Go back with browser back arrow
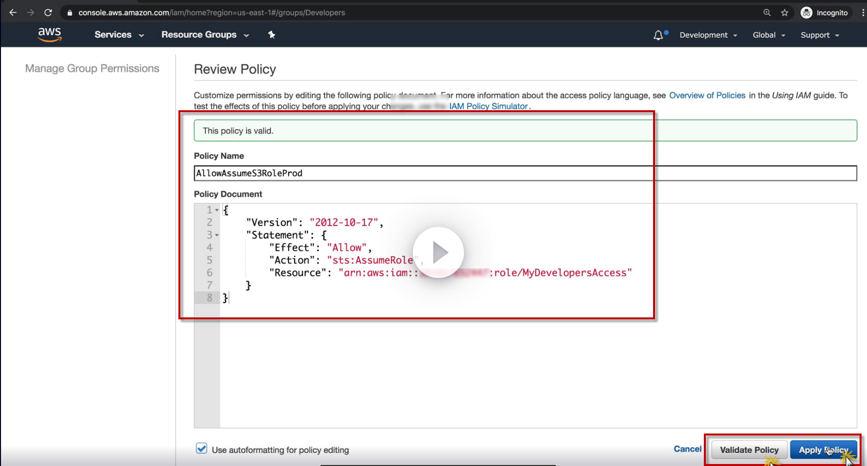Viewport: 867px width, 466px height. click(13, 13)
